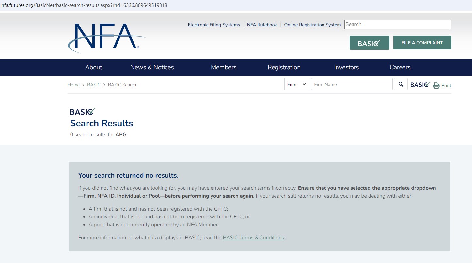Click the magnifier search icon button

click(x=401, y=84)
